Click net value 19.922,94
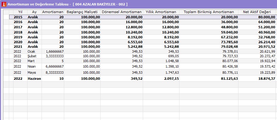This screenshot has height=120, width=277. pos(257,61)
